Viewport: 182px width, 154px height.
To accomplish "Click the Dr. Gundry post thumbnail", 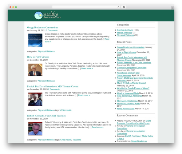I will click(35, 70).
